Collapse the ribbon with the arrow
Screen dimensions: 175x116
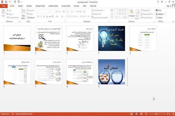click(x=173, y=21)
